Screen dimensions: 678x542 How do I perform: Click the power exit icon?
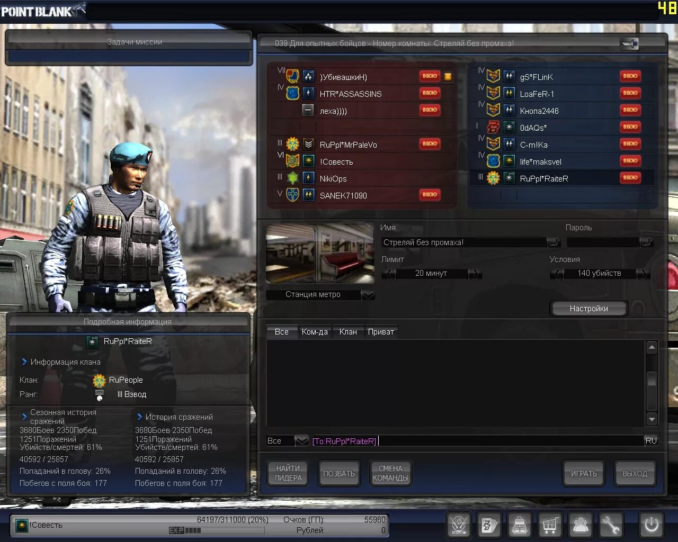click(x=651, y=525)
